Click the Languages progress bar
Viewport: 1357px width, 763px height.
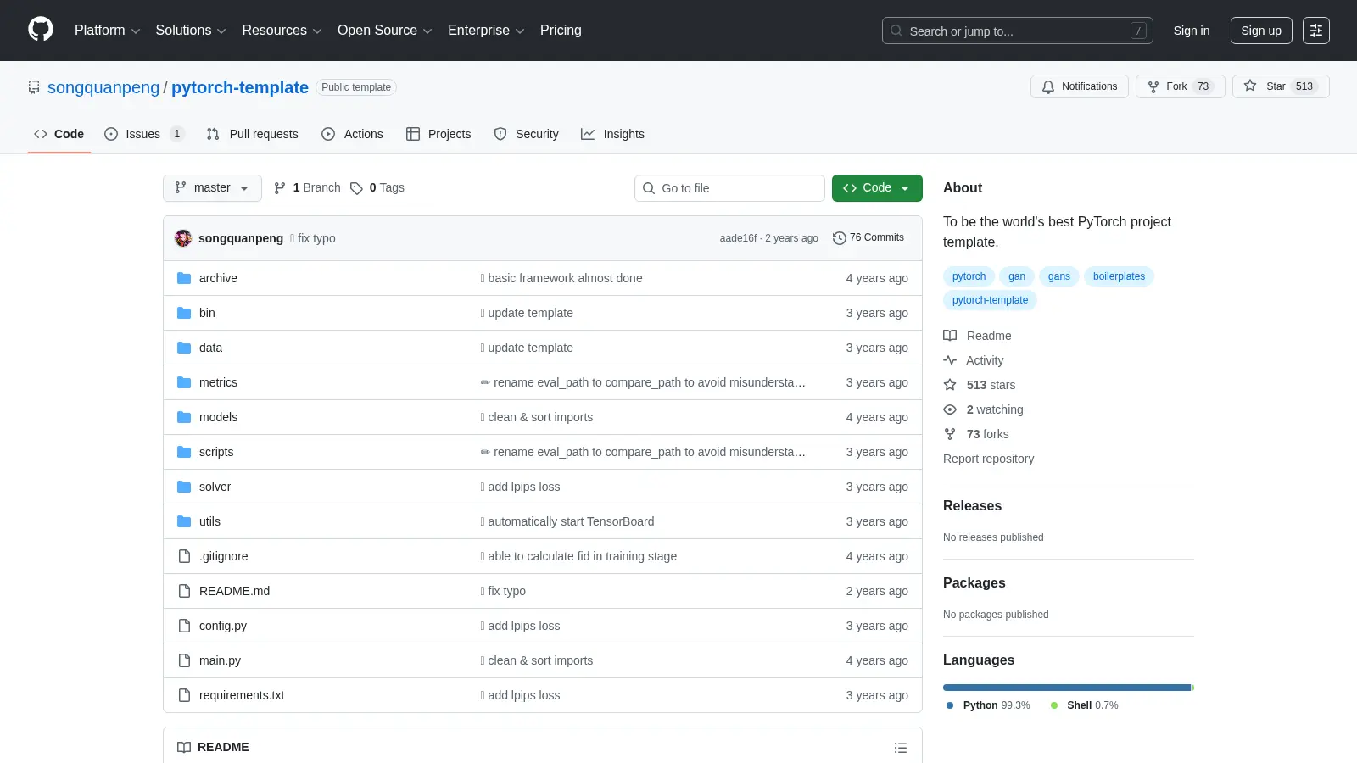point(1069,688)
